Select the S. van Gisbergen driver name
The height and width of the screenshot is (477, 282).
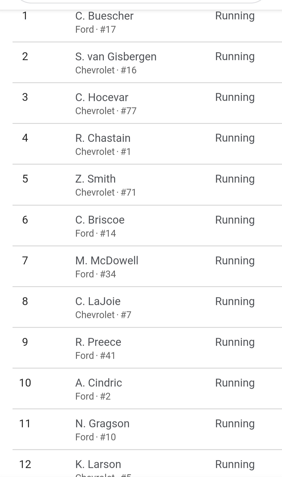116,57
